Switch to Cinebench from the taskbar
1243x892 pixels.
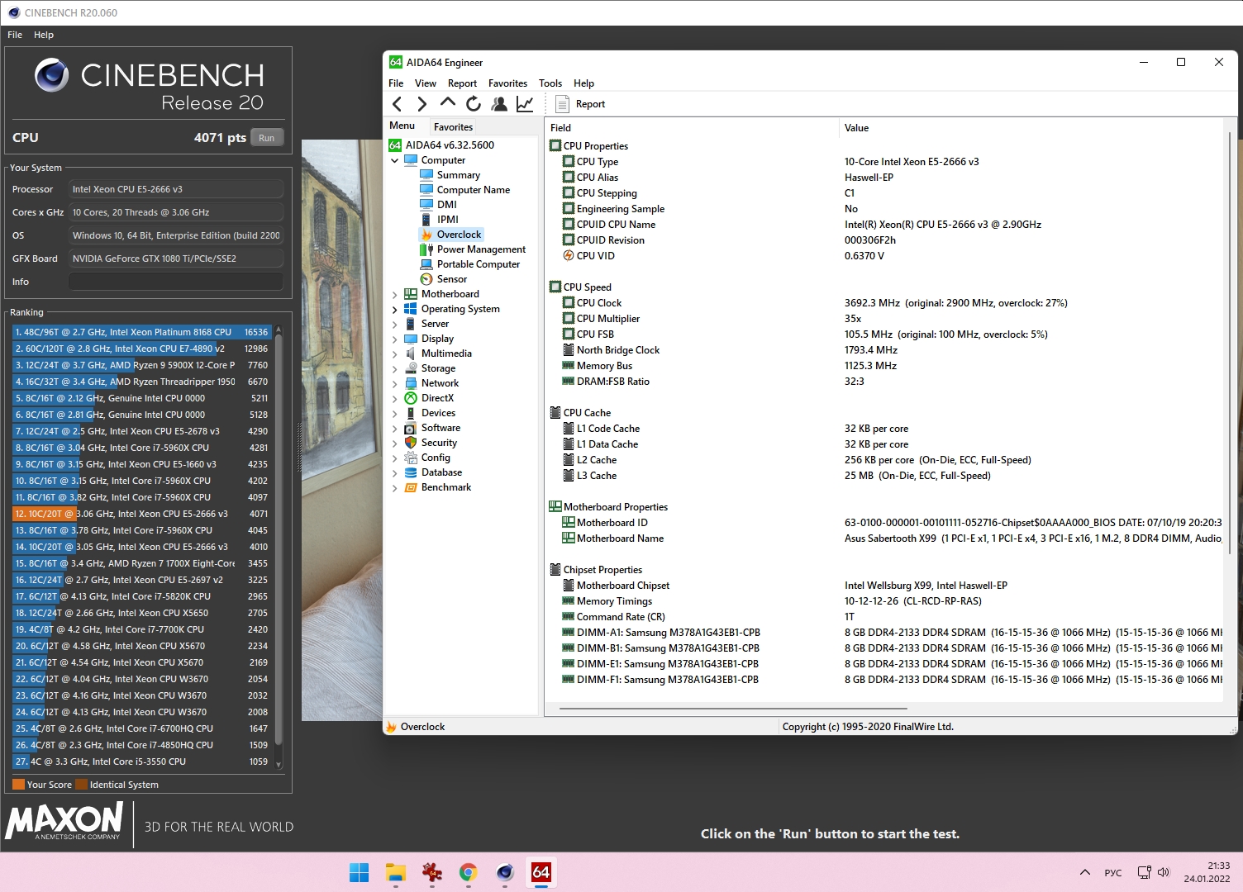click(x=505, y=872)
